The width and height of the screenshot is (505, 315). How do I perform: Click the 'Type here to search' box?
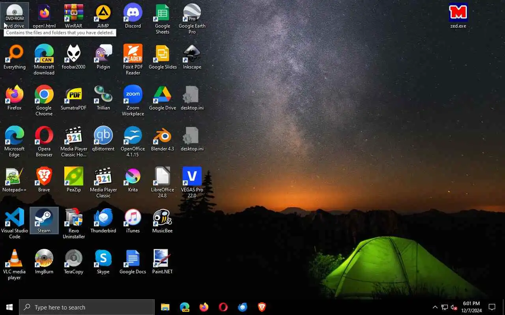coord(87,307)
